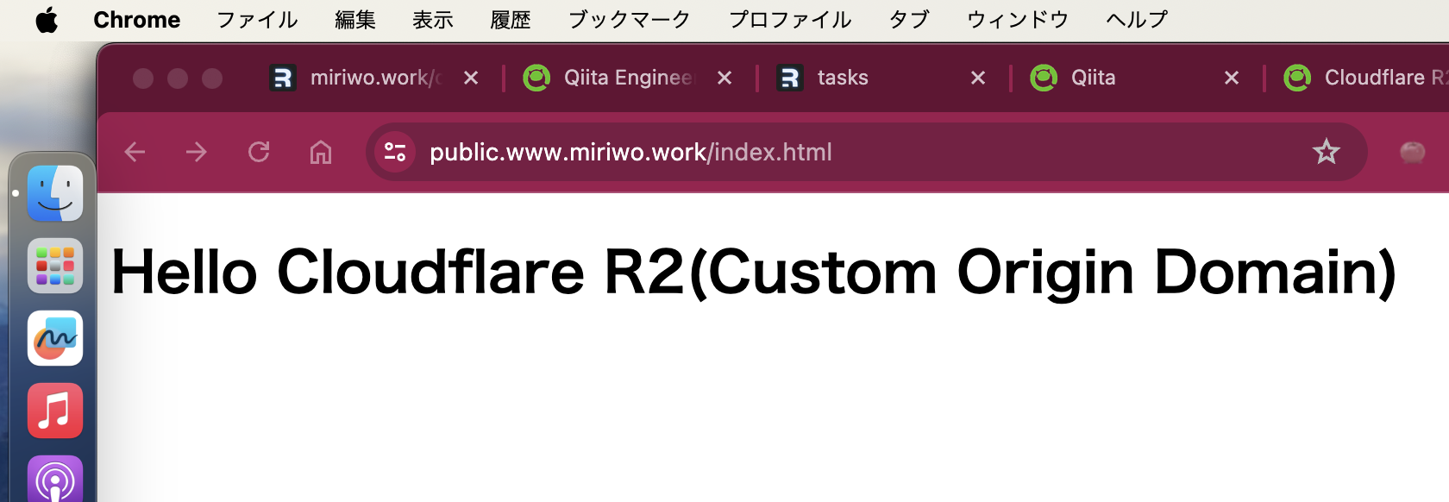The width and height of the screenshot is (1449, 502).
Task: Open Music from the Dock
Action: tap(55, 411)
